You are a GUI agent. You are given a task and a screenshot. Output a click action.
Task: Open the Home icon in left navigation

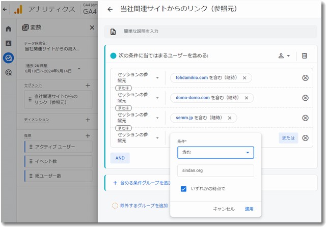click(x=8, y=29)
